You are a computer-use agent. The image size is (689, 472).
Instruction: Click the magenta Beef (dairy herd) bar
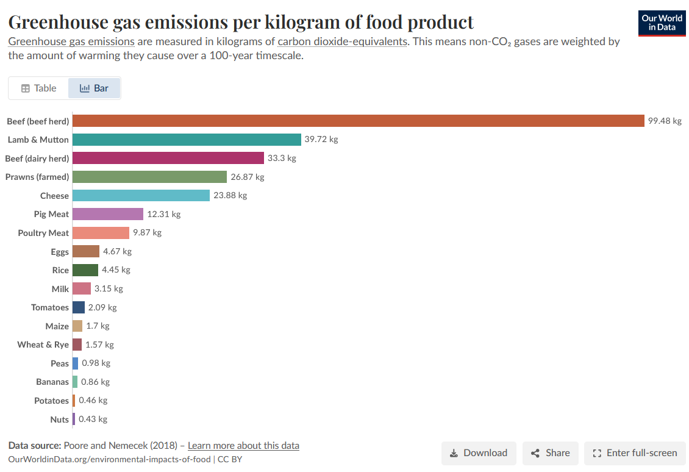click(168, 158)
